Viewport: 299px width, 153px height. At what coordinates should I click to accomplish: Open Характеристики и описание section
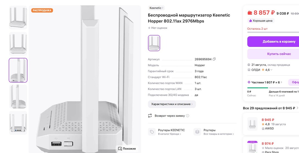[x=172, y=104]
